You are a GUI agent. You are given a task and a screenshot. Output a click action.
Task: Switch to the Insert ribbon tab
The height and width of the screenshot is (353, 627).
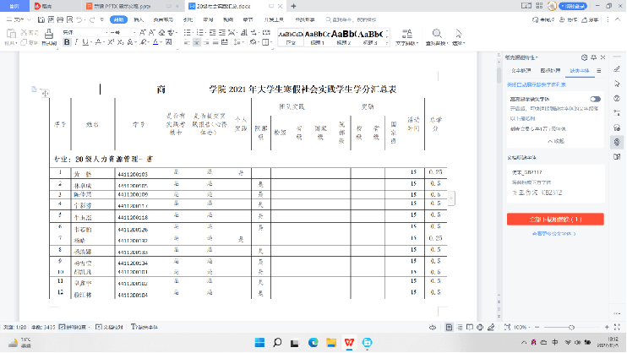coord(139,19)
